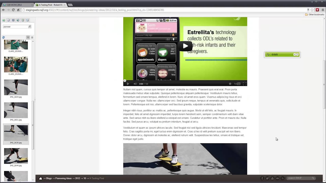Image resolution: width=326 pixels, height=183 pixels.
Task: Play the Estrellita video with center play button
Action: coord(185,46)
